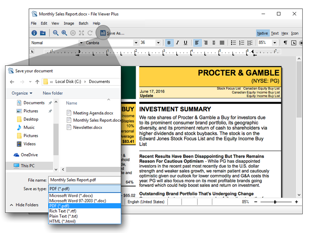The image size is (311, 233).
Task: Click the status bar zoom slider handle
Action: (x=275, y=202)
